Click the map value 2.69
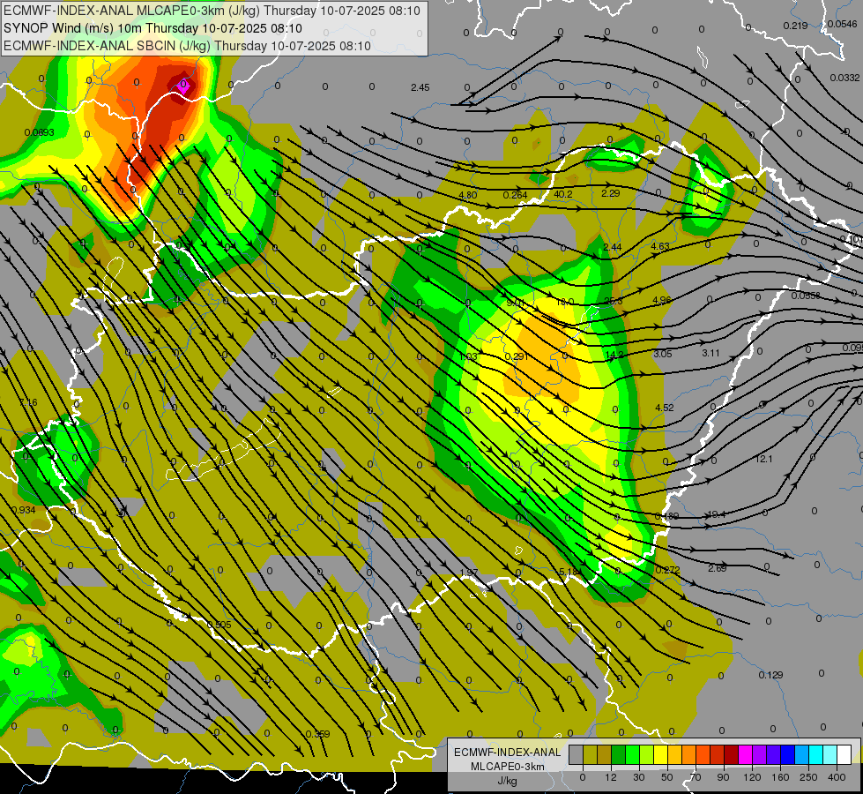Viewport: 863px width, 794px height. point(718,568)
